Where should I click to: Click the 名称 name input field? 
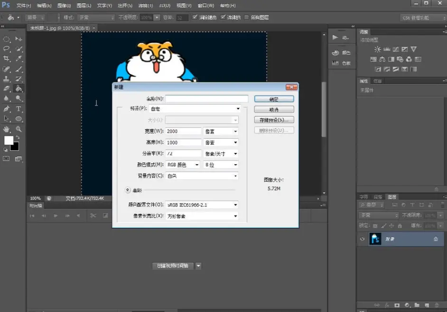207,99
